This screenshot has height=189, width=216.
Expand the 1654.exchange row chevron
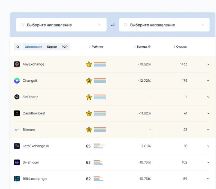[208, 179]
